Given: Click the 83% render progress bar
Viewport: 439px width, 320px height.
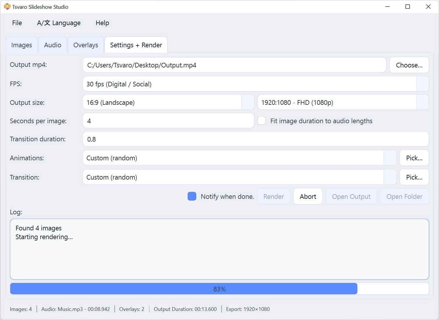Looking at the screenshot, I should pyautogui.click(x=219, y=289).
